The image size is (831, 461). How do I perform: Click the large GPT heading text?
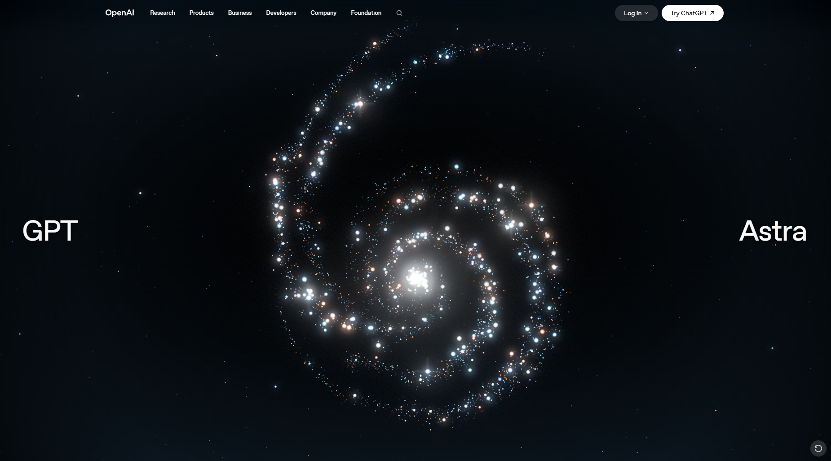click(x=50, y=231)
